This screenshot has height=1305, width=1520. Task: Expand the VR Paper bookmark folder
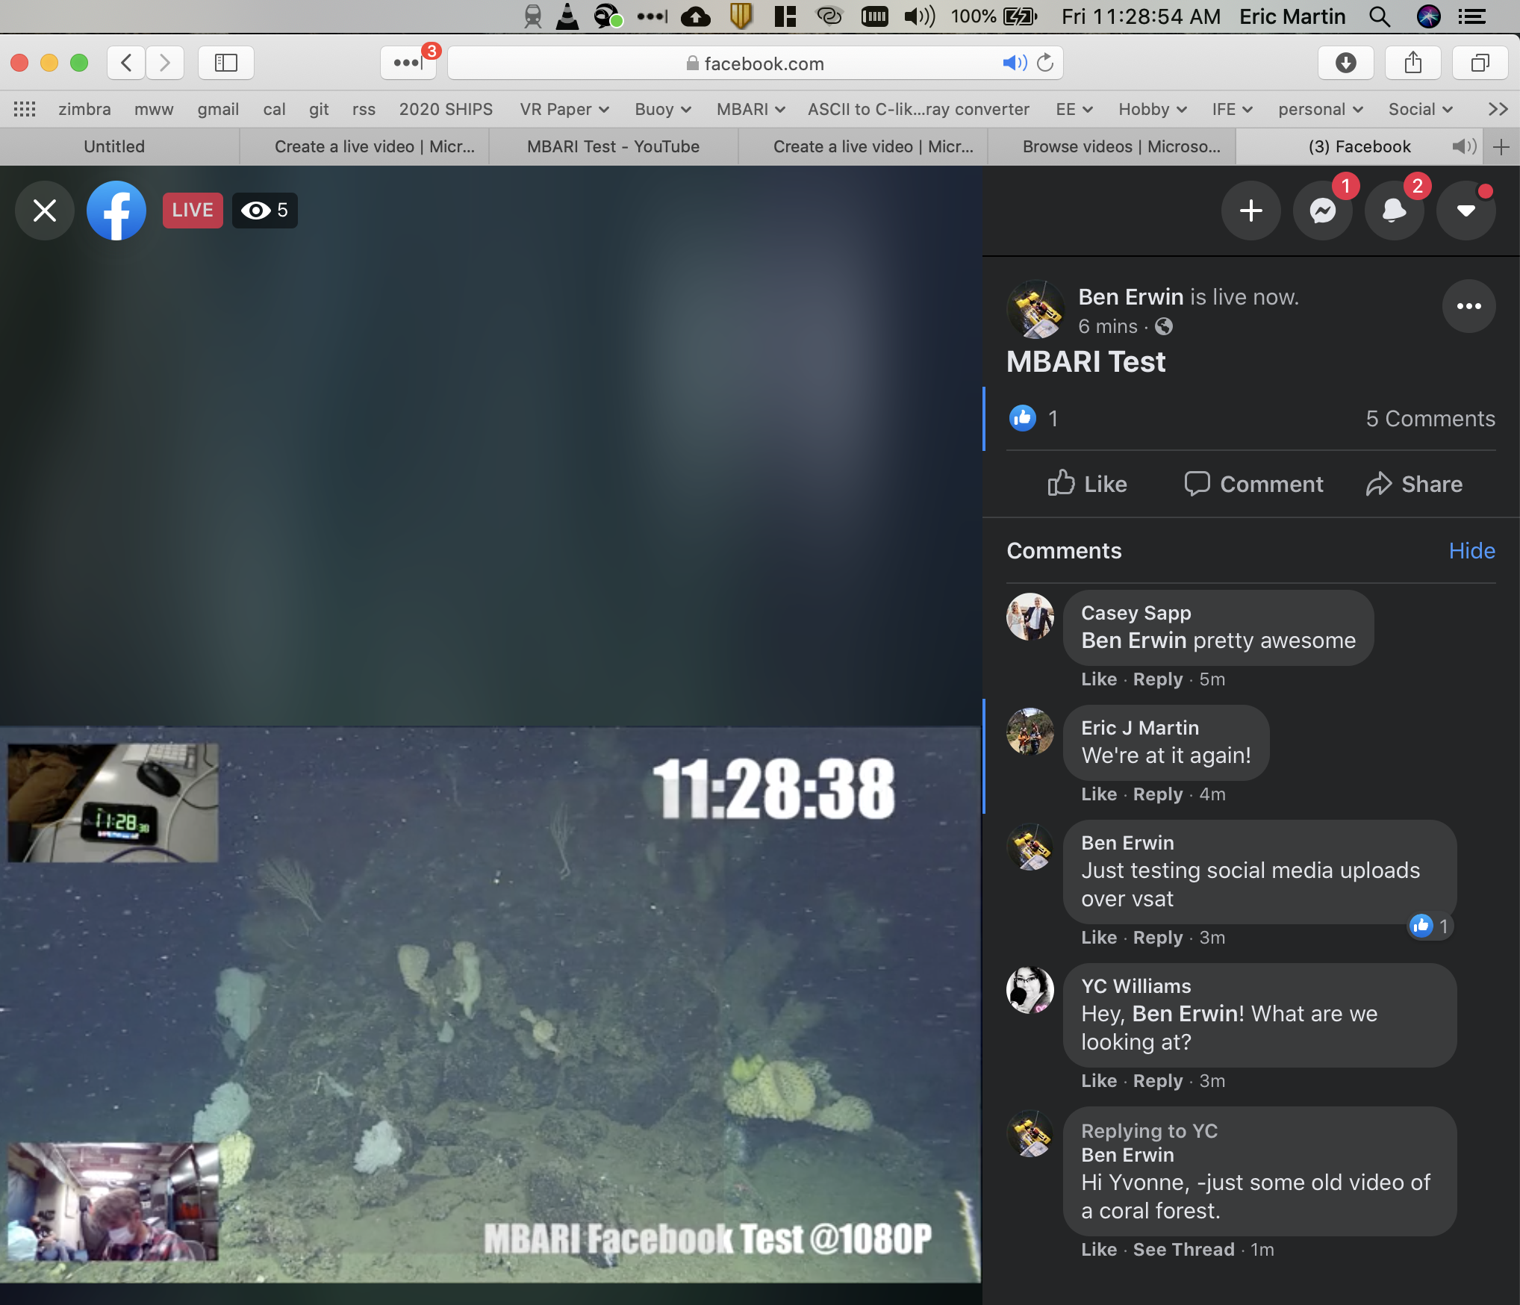click(564, 109)
